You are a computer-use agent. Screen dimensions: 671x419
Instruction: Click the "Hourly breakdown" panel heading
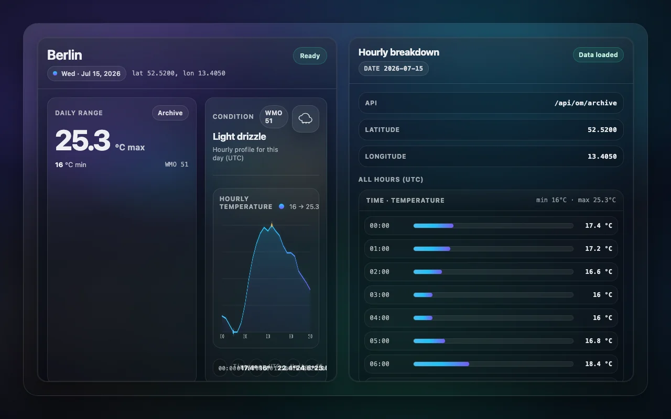tap(399, 52)
